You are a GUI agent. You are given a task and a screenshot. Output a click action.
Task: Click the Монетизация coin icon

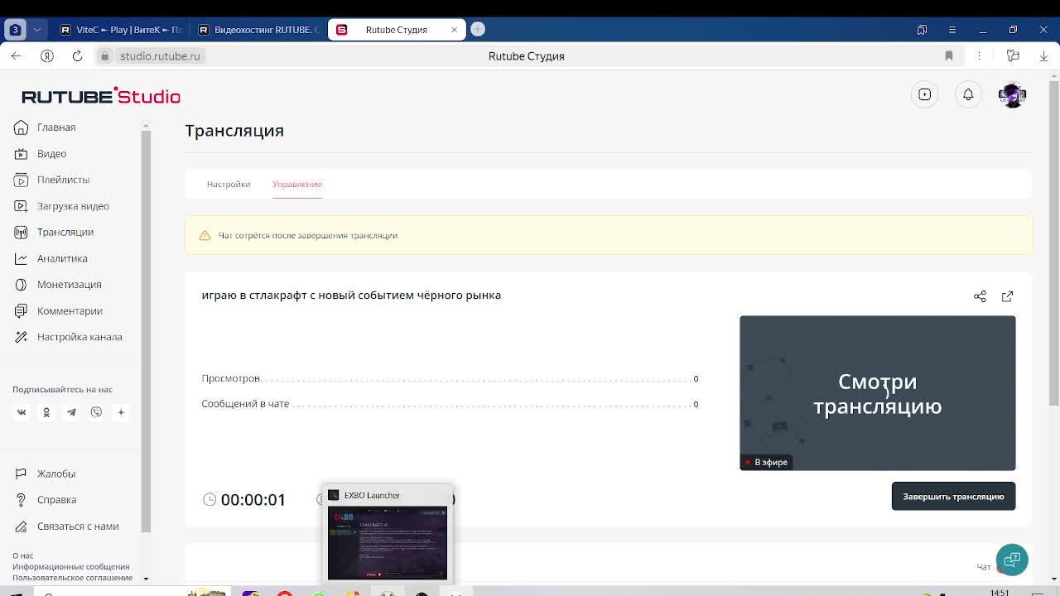tap(21, 285)
